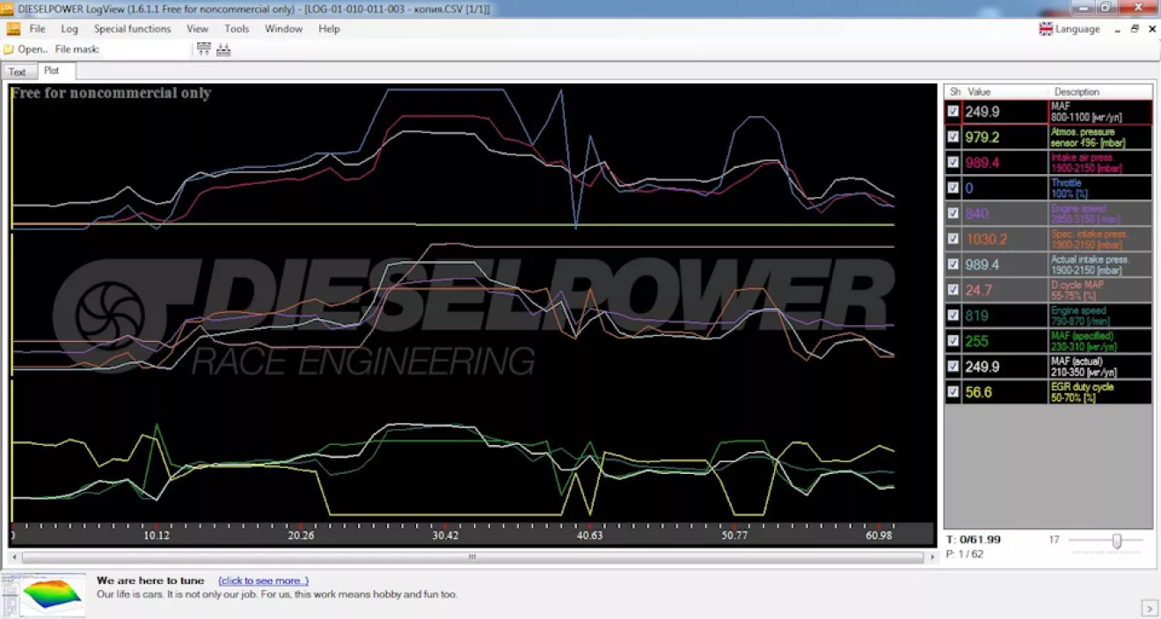The height and width of the screenshot is (619, 1161).
Task: Click the 10.12 time axis marker
Action: [157, 535]
